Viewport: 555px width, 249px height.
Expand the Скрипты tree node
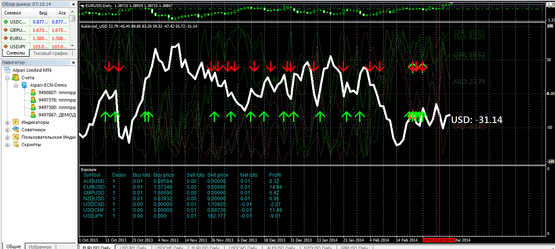(x=7, y=145)
